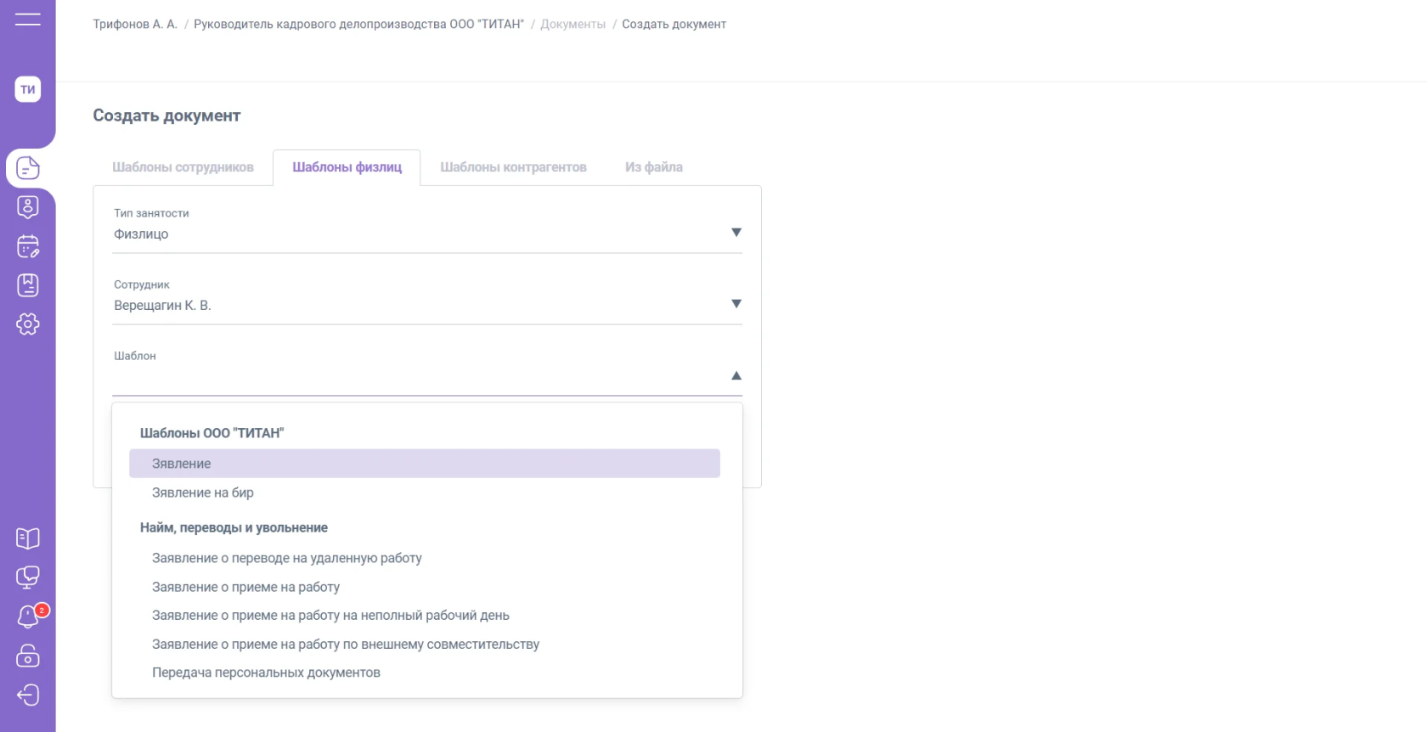The width and height of the screenshot is (1427, 732).
Task: Open the hamburger menu in sidebar
Action: pyautogui.click(x=27, y=19)
